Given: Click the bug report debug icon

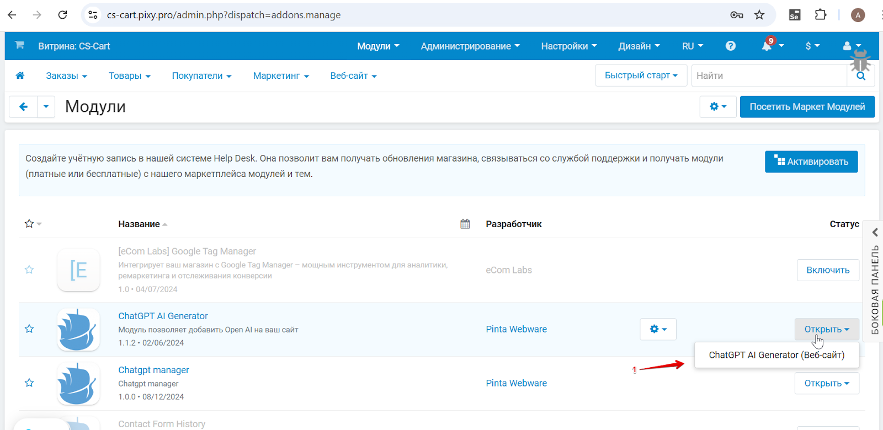Looking at the screenshot, I should 860,60.
